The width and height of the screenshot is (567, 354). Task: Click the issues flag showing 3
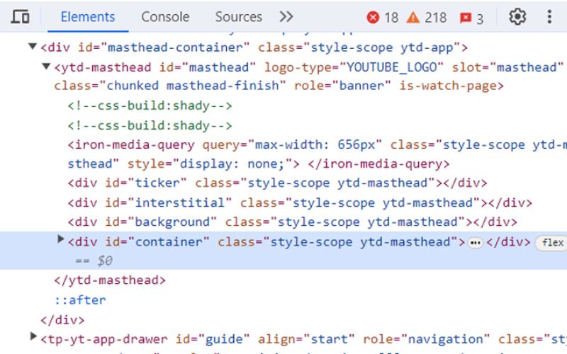(x=471, y=18)
